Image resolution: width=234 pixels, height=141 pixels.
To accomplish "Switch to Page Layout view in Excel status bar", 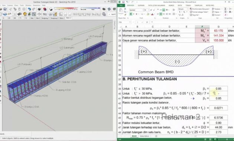I will click(x=210, y=140).
